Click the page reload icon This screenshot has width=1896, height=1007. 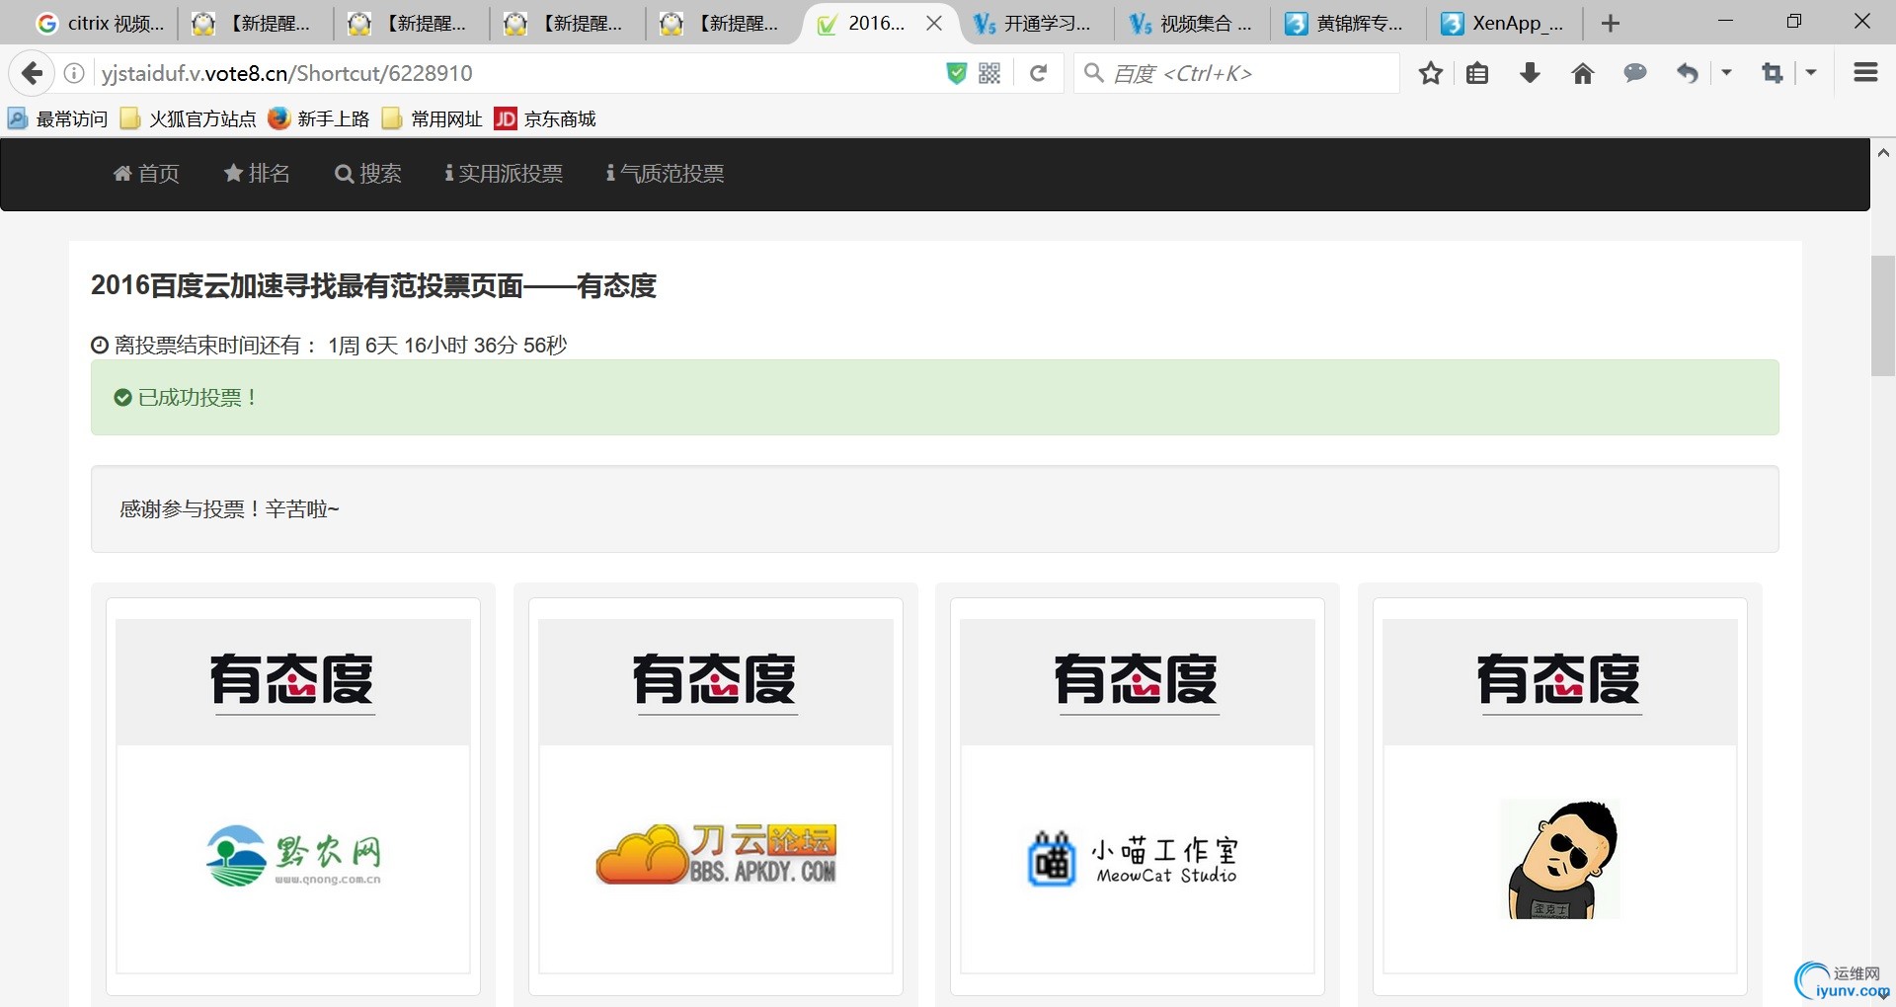(1038, 72)
